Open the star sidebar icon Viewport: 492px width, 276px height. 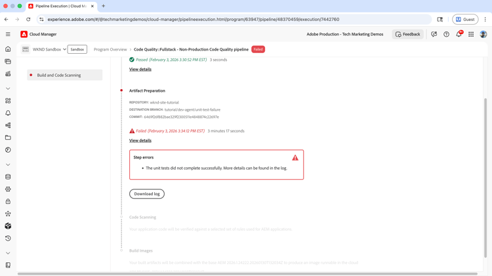pos(8,214)
